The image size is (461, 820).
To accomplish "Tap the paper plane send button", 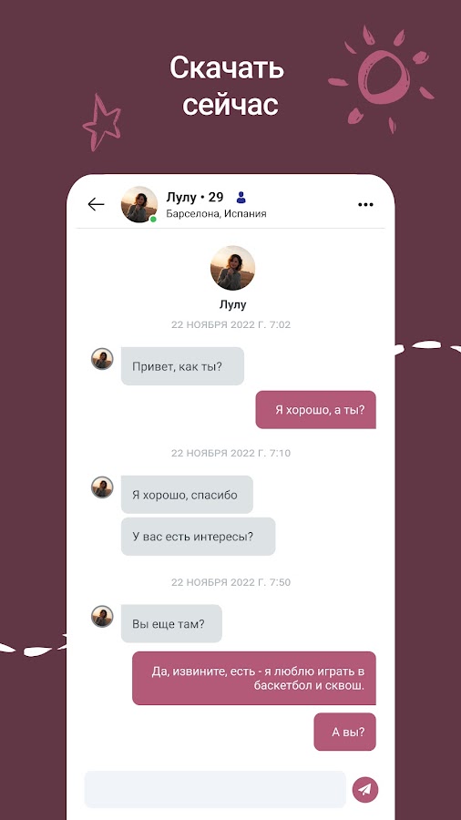I will tap(364, 790).
